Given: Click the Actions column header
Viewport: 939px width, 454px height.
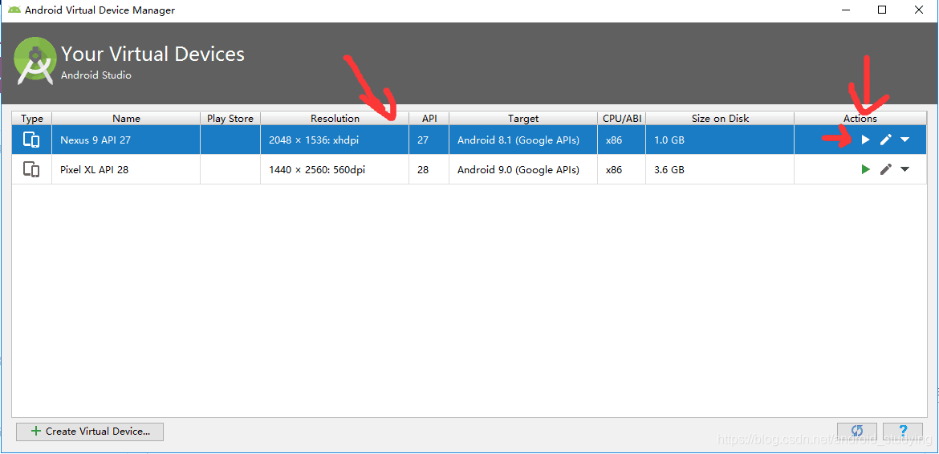Looking at the screenshot, I should point(860,119).
